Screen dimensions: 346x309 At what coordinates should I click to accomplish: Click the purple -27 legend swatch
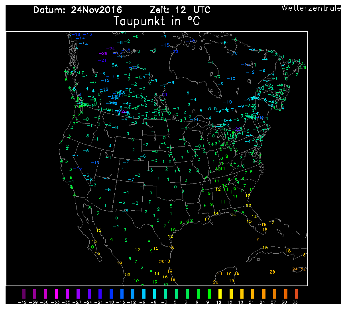point(78,295)
